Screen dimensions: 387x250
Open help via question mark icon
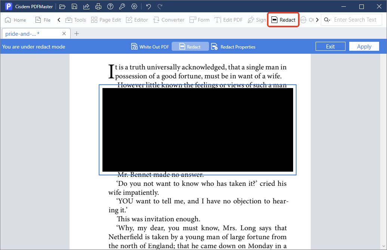[110, 7]
